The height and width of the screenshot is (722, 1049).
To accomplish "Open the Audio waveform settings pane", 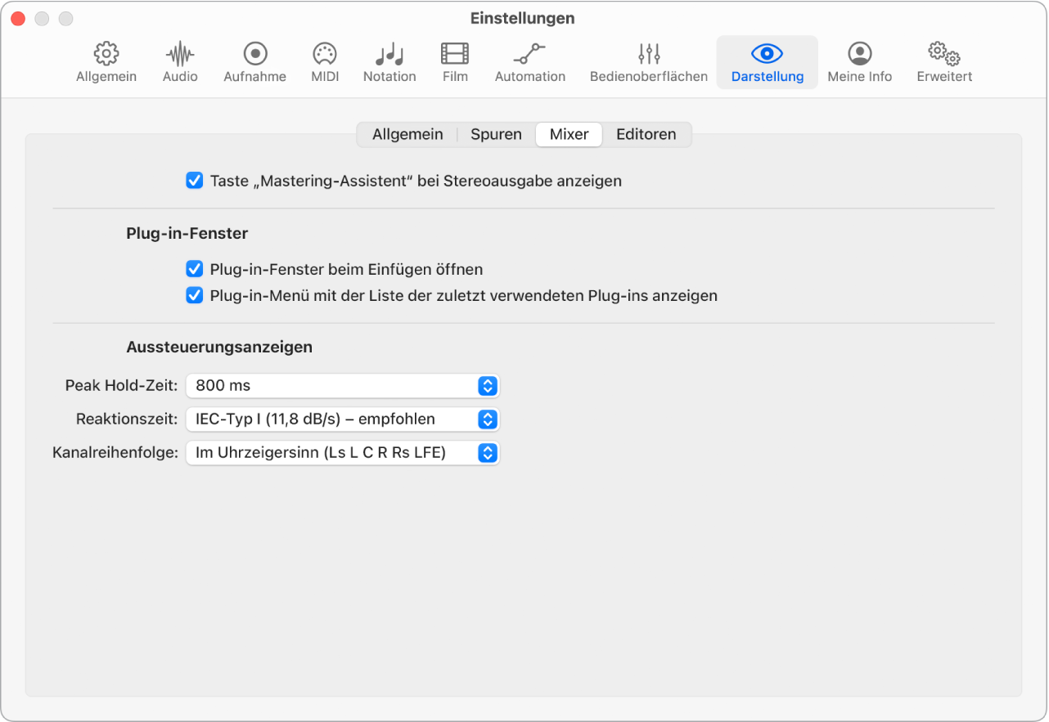I will (180, 63).
